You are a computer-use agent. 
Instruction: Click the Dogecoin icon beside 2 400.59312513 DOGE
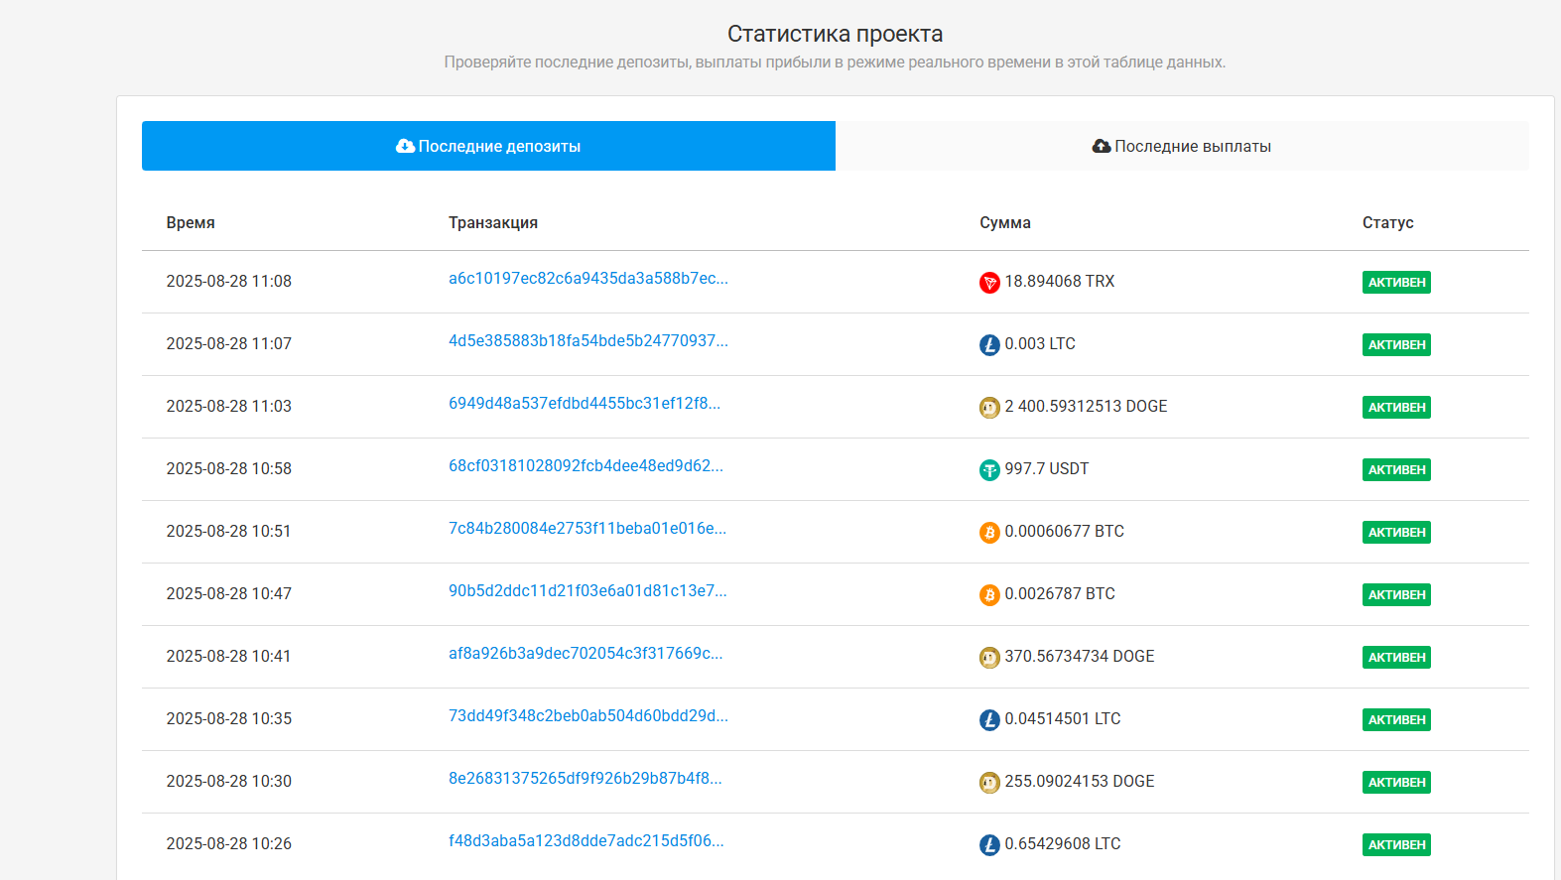(989, 408)
